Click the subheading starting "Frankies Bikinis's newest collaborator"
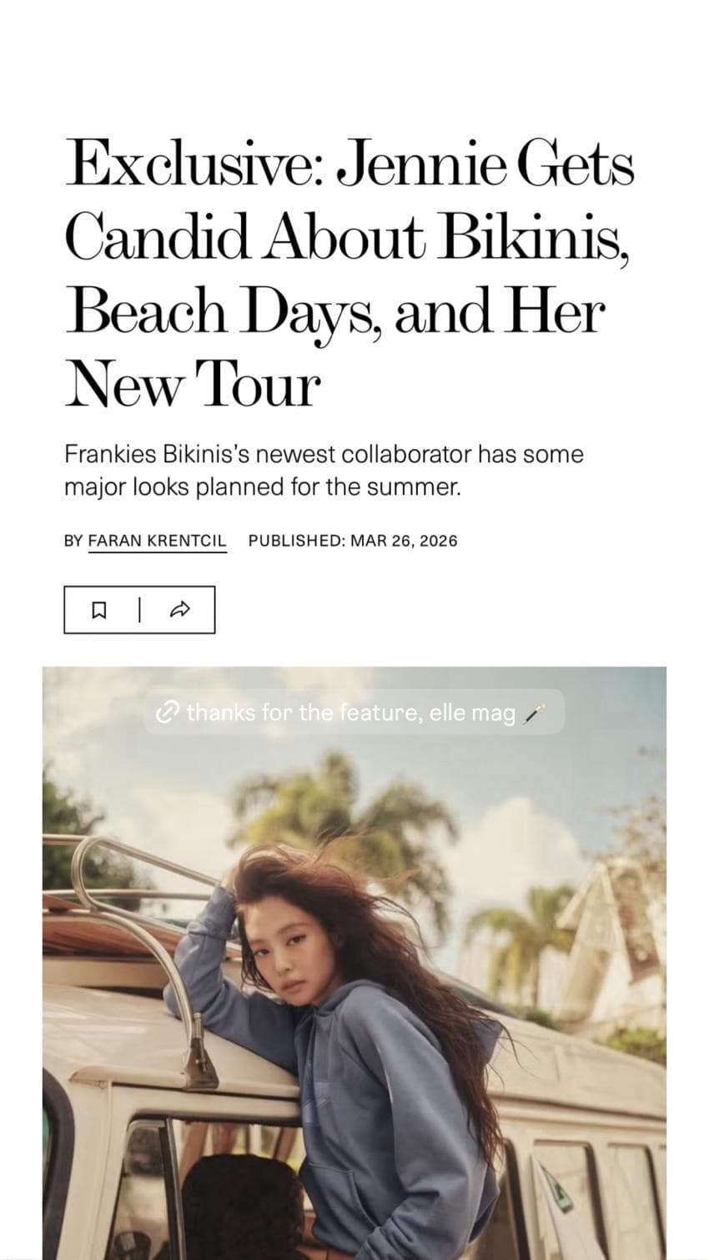709x1260 pixels. (x=324, y=471)
